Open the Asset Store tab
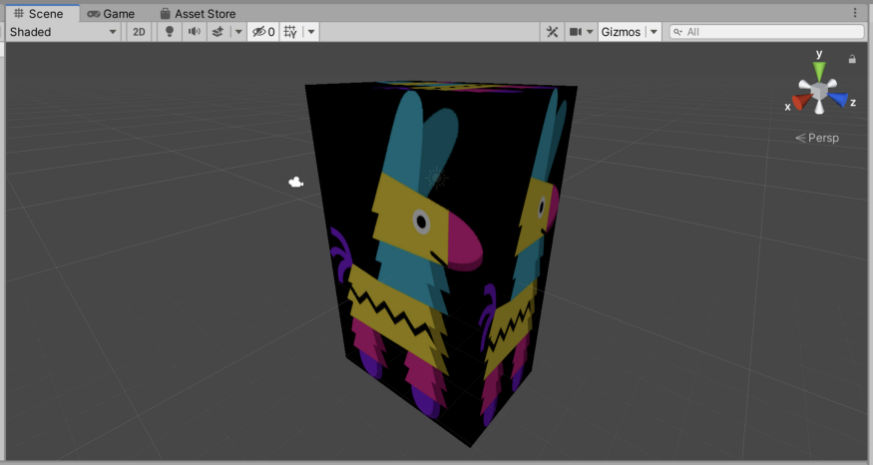The height and width of the screenshot is (465, 873). (x=198, y=14)
